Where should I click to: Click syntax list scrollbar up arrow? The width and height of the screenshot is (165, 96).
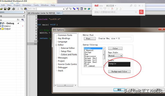[x=104, y=49]
